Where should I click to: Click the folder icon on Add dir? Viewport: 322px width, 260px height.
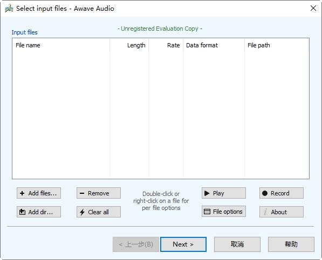[x=22, y=212]
